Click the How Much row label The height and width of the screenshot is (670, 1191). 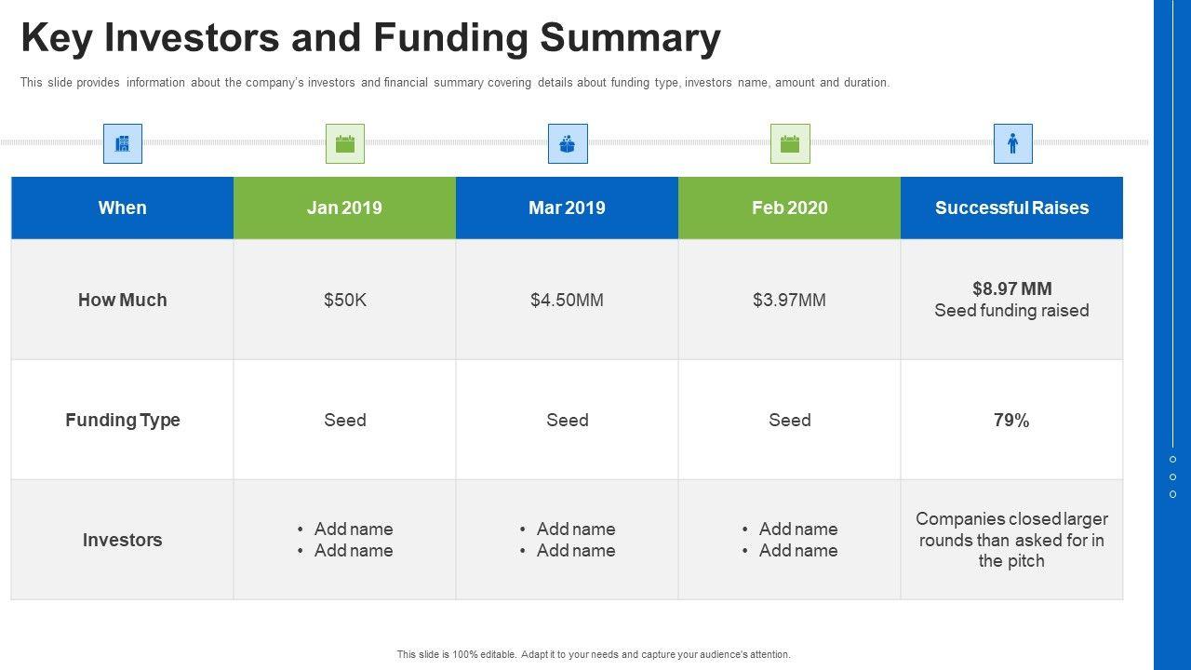point(123,300)
